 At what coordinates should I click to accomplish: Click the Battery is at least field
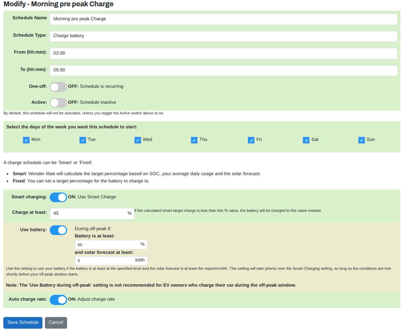[107, 245]
